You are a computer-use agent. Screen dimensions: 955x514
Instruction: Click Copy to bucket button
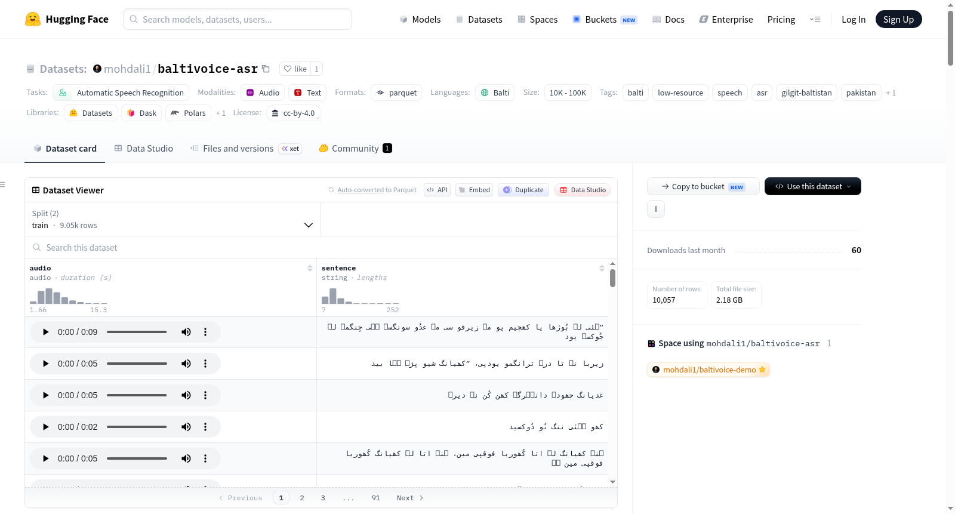click(703, 186)
